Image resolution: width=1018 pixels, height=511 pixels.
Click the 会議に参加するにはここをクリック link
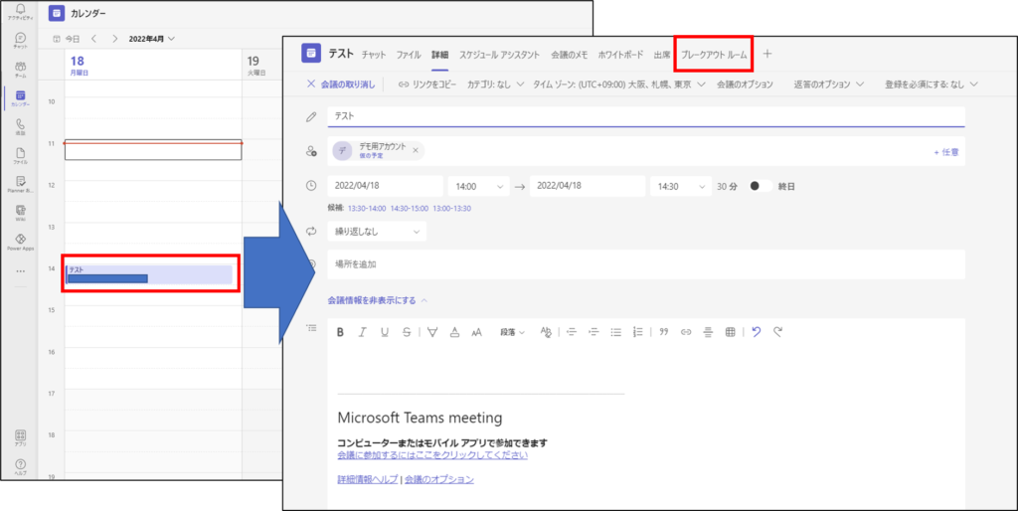pyautogui.click(x=432, y=455)
